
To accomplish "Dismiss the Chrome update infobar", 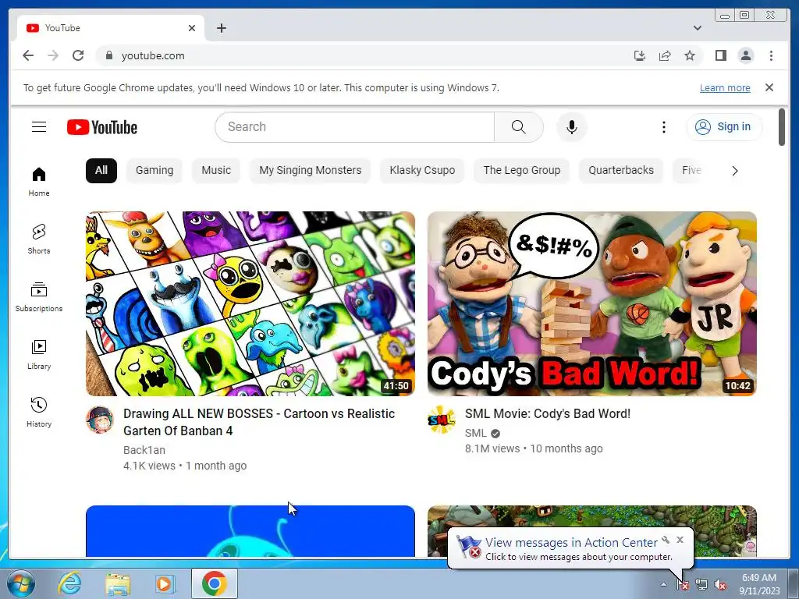I will point(769,87).
